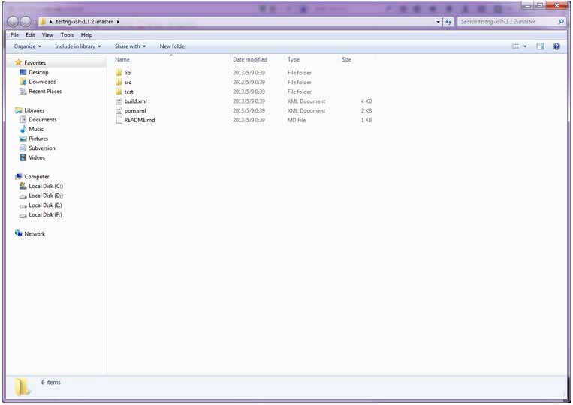Open Downloads in Favorites
The image size is (573, 405).
(x=42, y=82)
